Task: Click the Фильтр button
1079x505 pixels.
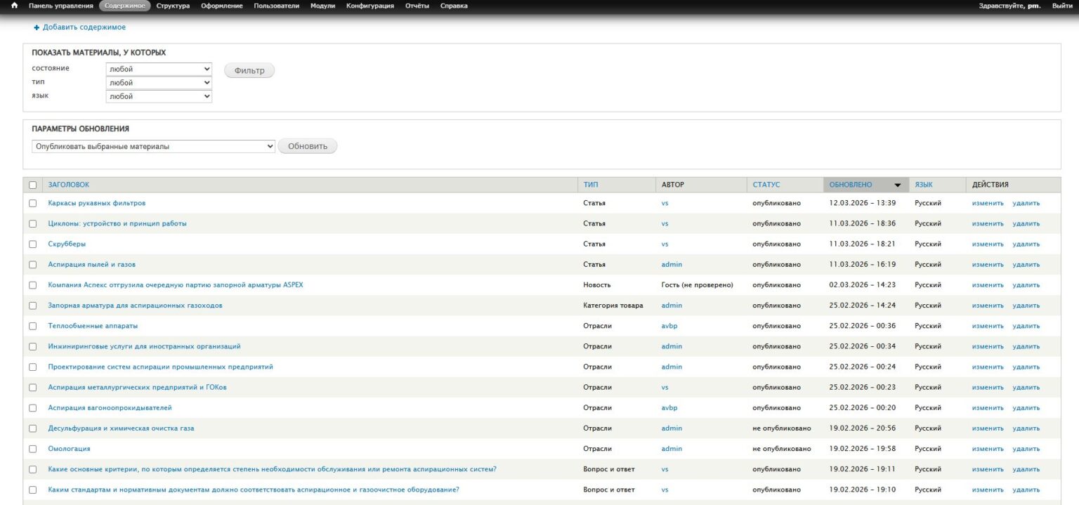Action: pos(249,70)
